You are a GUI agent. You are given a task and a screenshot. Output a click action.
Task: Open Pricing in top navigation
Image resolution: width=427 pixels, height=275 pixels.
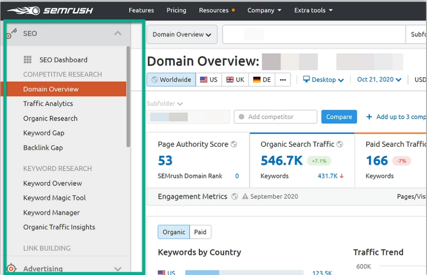pyautogui.click(x=177, y=10)
